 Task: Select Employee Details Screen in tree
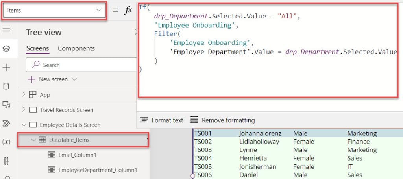pyautogui.click(x=70, y=125)
